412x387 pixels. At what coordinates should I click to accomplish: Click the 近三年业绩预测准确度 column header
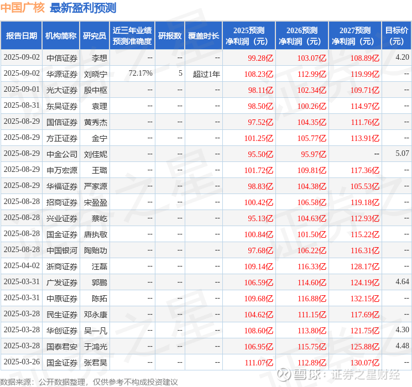[132, 36]
